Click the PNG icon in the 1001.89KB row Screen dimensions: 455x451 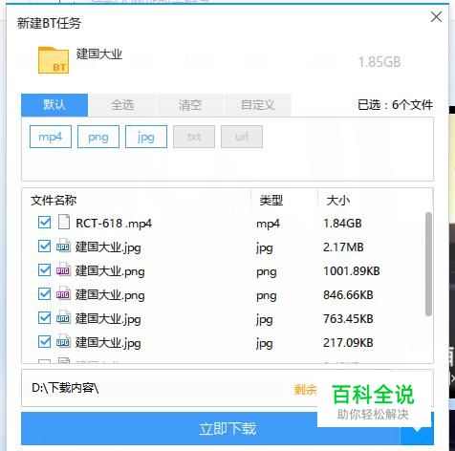[63, 269]
